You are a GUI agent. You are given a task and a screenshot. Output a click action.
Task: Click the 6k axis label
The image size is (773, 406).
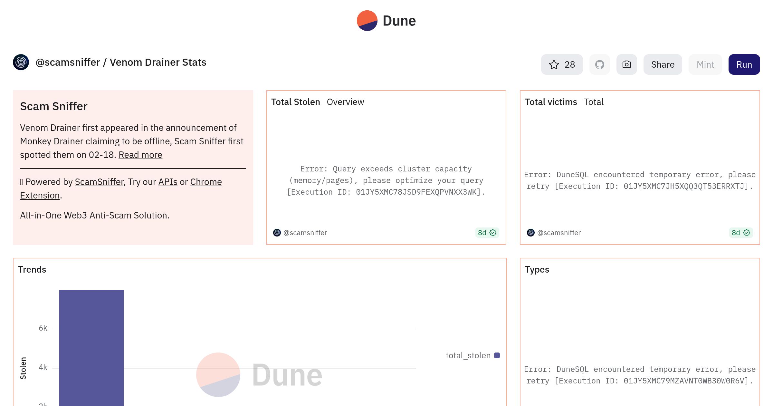43,328
